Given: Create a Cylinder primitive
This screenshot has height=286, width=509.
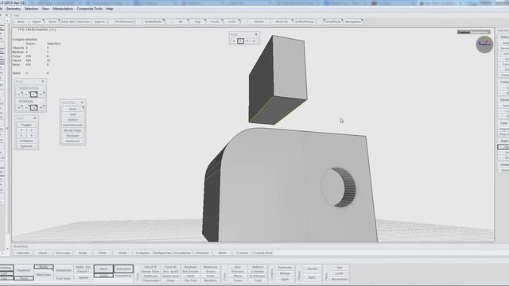Looking at the screenshot, I should [x=258, y=272].
